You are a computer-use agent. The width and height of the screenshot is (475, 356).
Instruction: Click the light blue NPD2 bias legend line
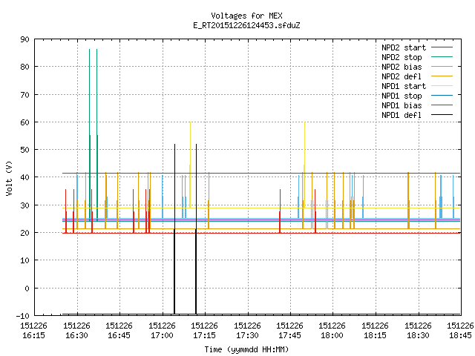pos(442,66)
